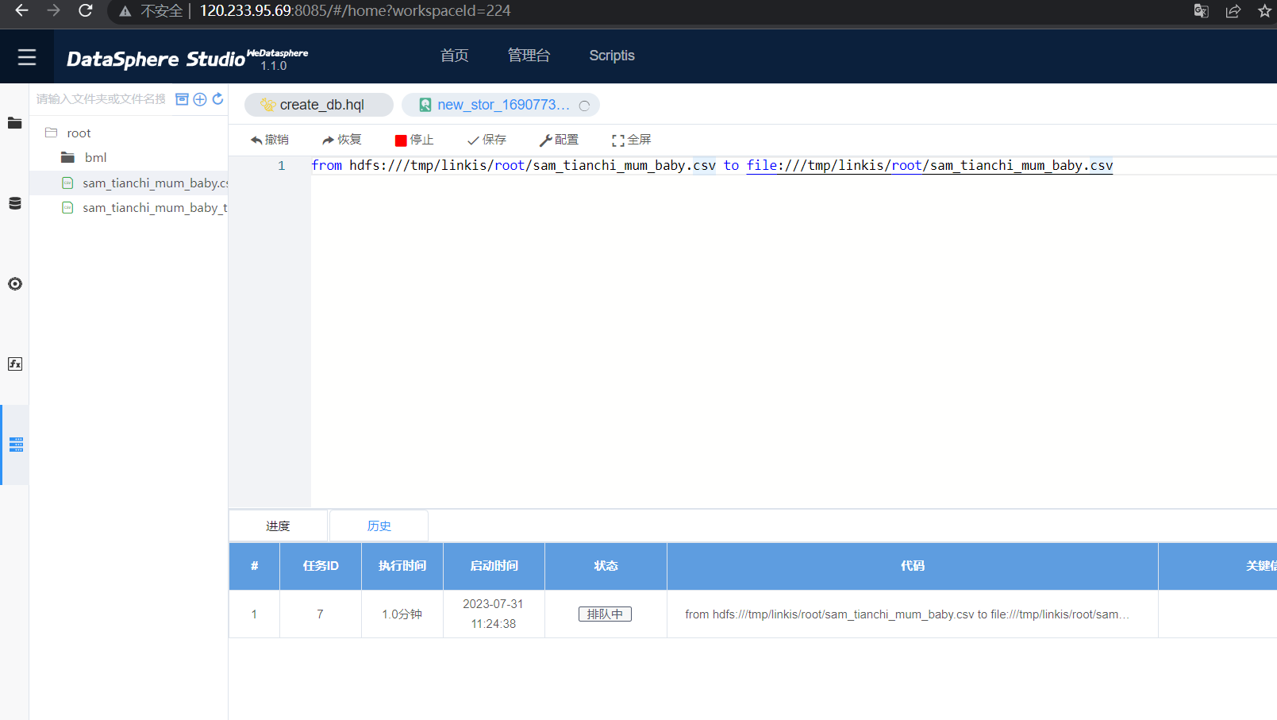Click the 任务ID column header
The height and width of the screenshot is (720, 1277).
point(321,566)
